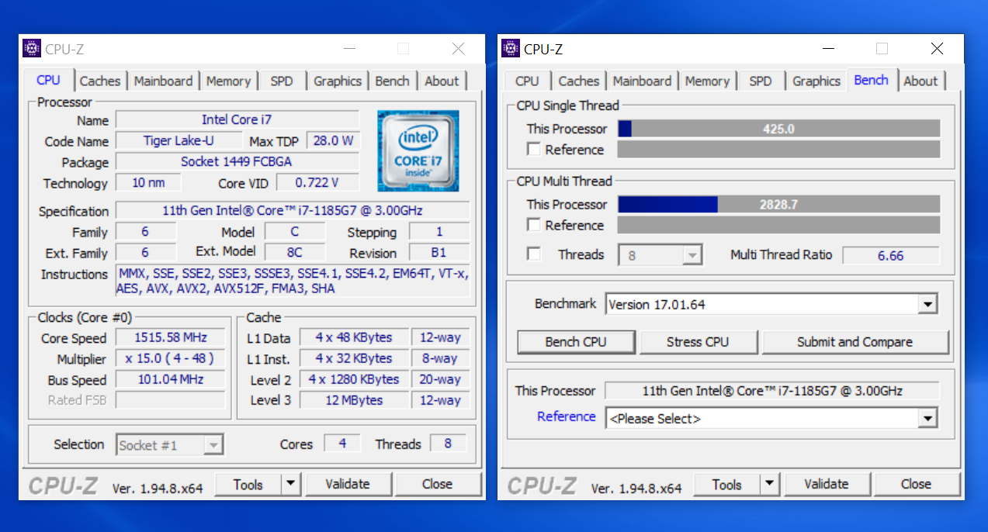Click the bottom Close button in the benchmark window
The height and width of the screenshot is (532, 988).
916,485
